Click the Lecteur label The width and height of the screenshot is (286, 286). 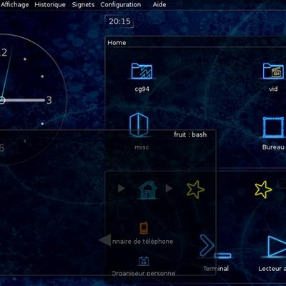tap(272, 269)
